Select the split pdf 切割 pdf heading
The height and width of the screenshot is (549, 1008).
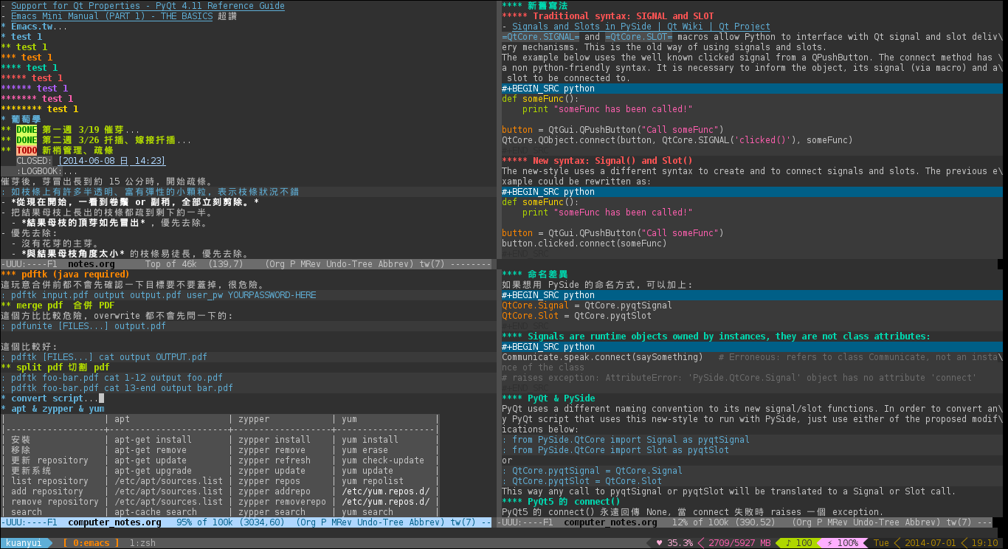55,367
